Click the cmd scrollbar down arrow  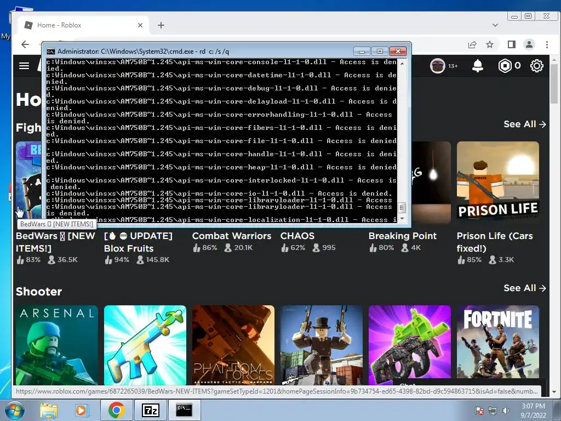click(402, 218)
